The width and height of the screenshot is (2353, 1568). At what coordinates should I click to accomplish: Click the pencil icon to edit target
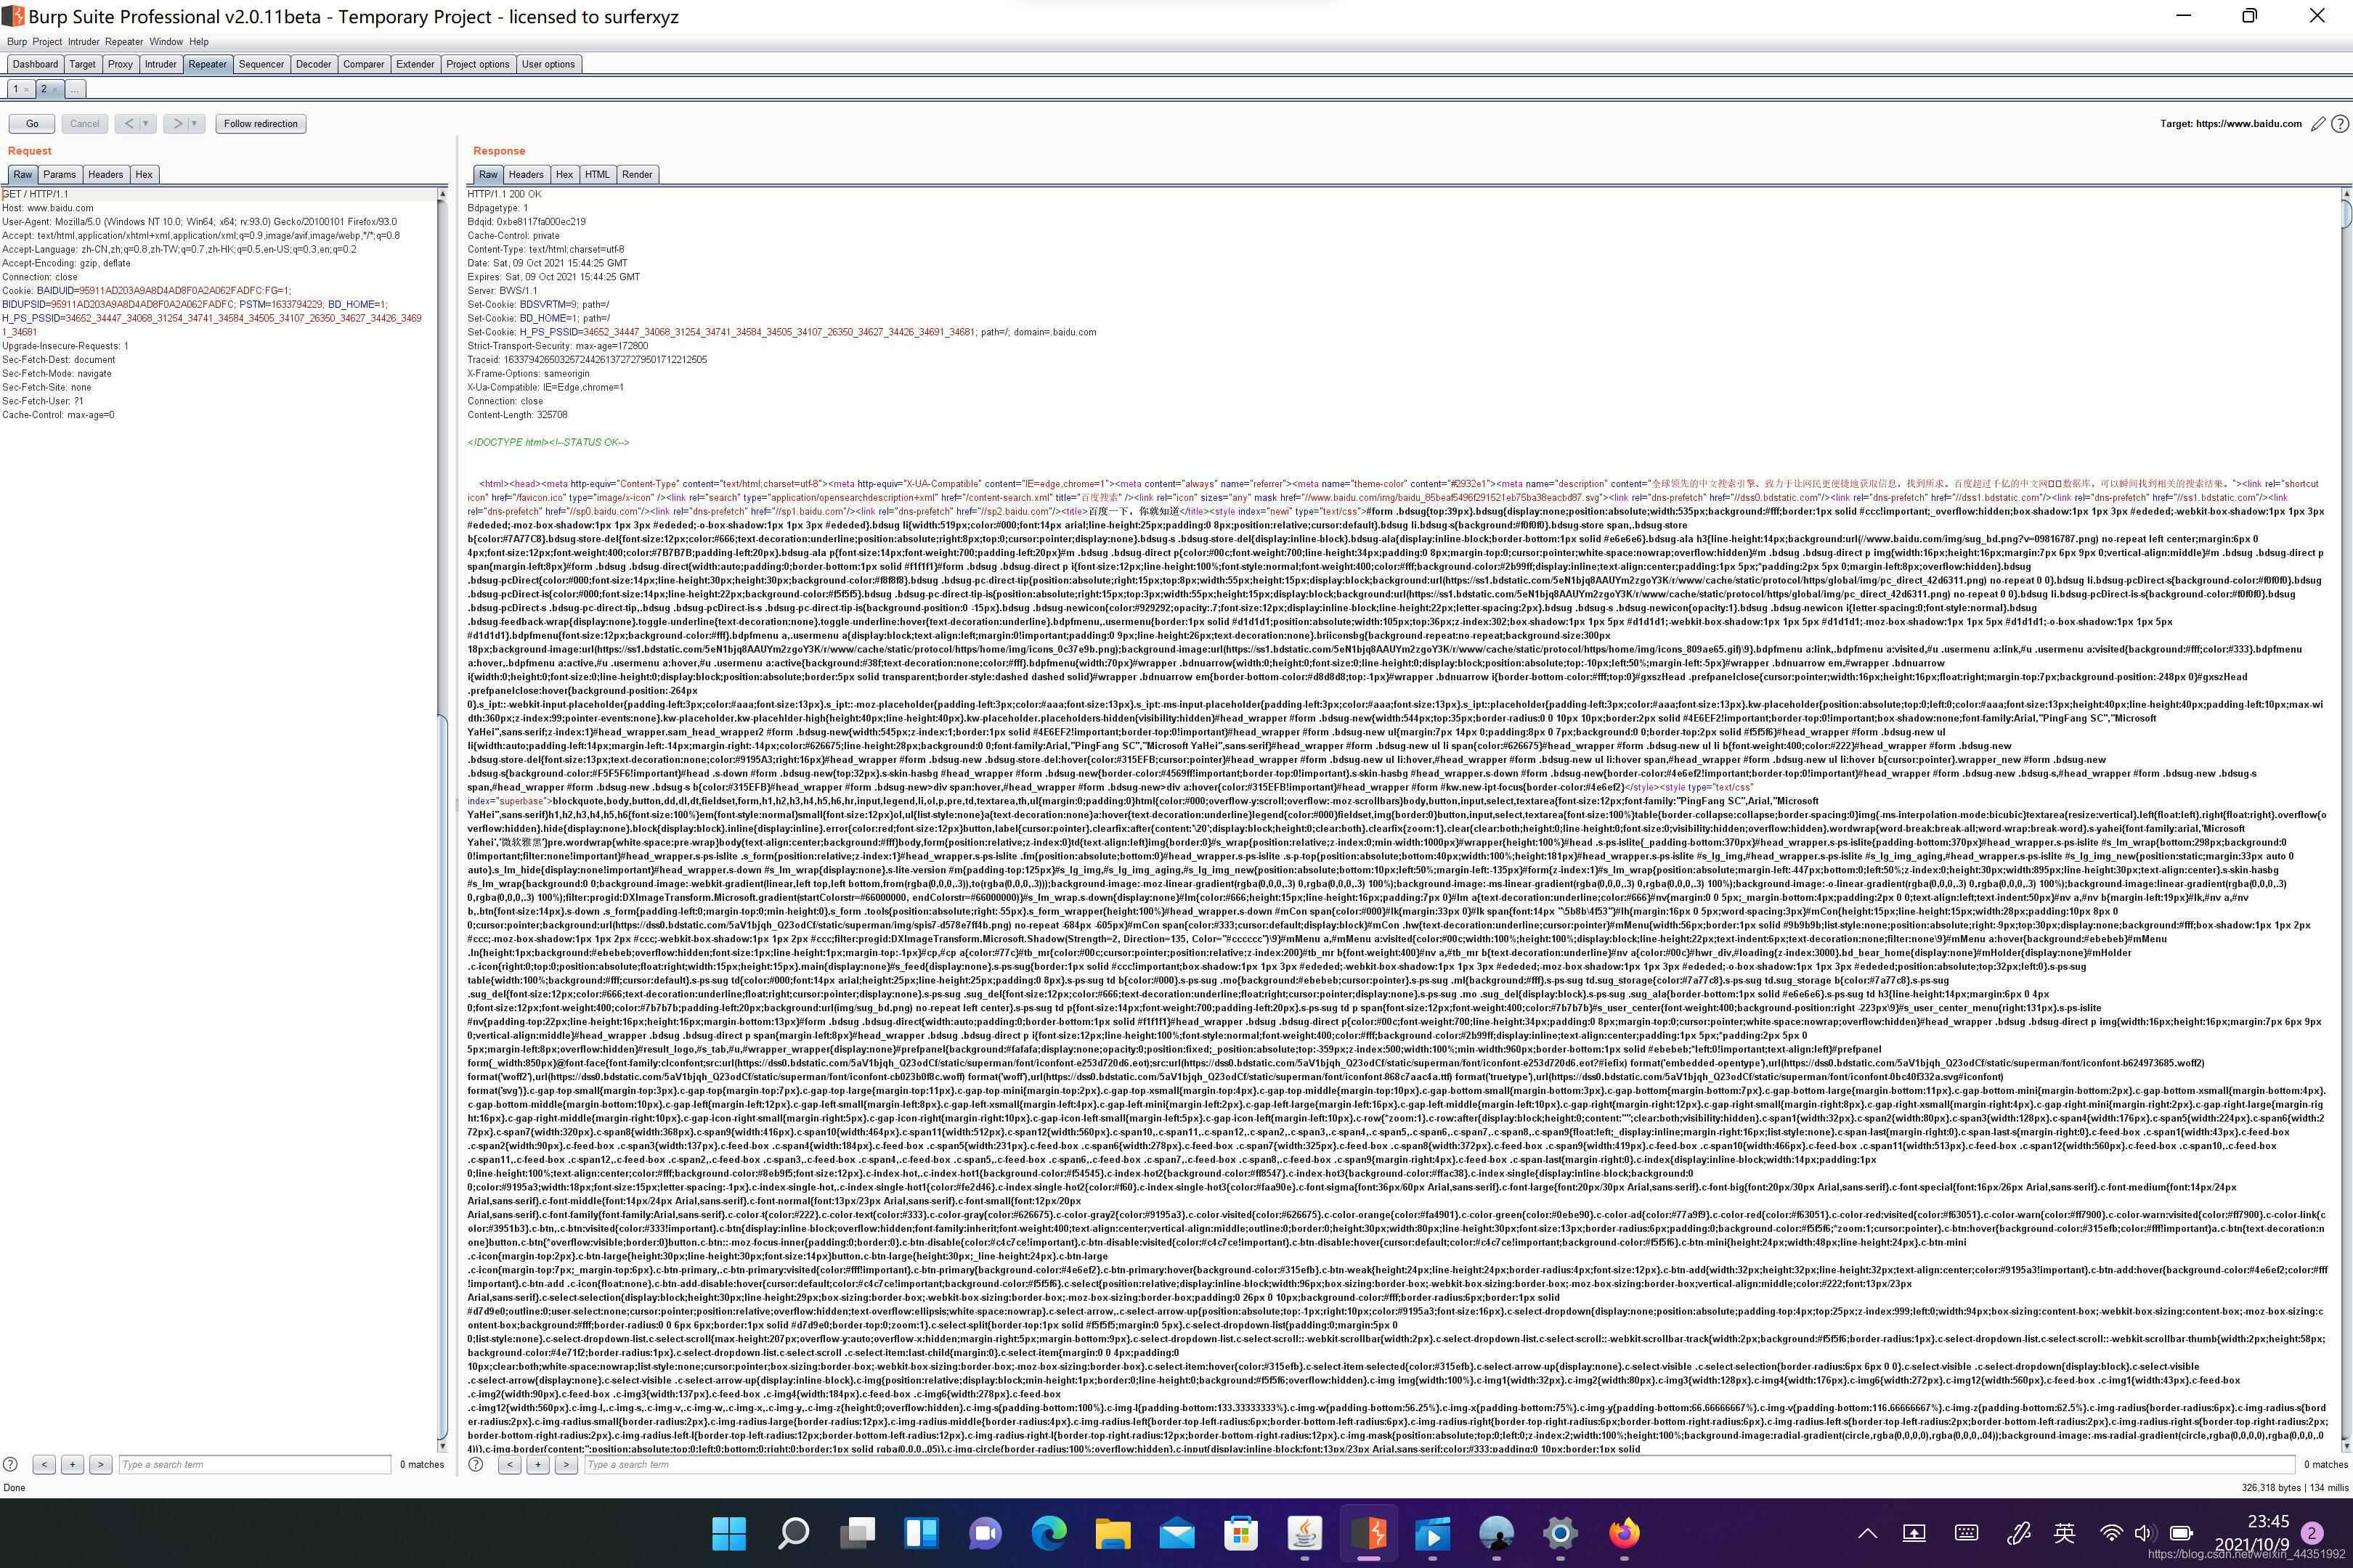(x=2318, y=124)
